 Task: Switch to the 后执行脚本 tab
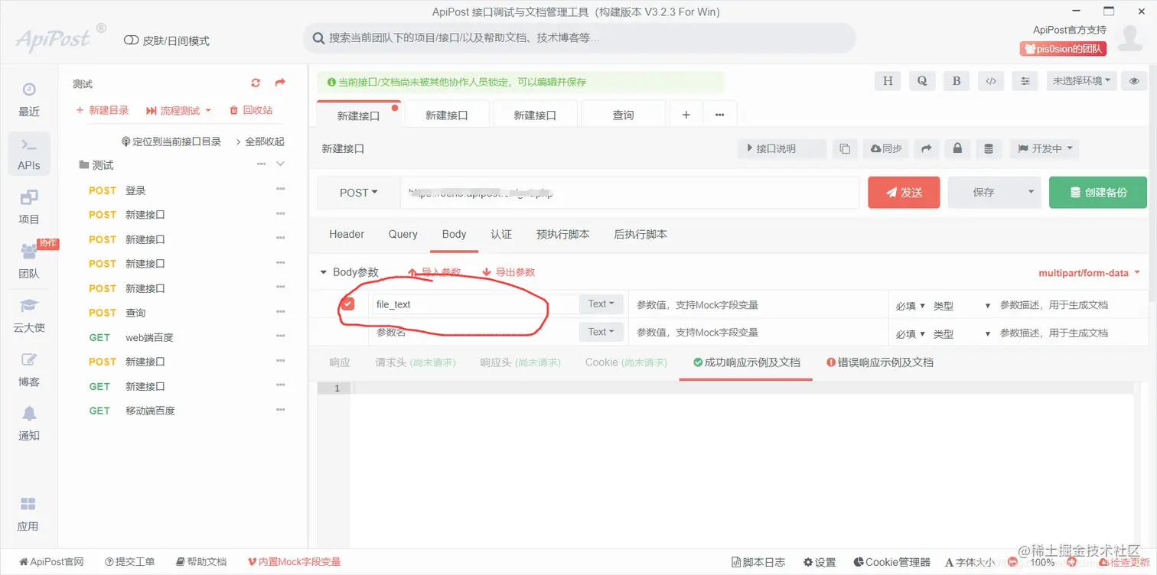point(640,235)
